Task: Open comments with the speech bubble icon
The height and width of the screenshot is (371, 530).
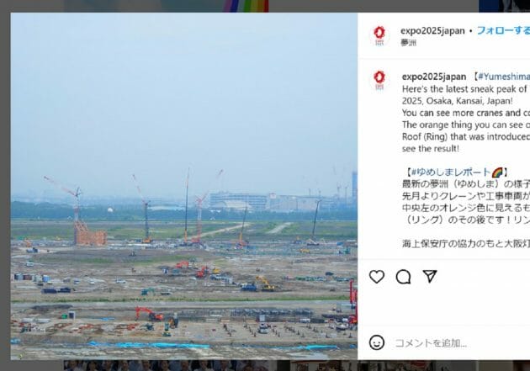Action: point(403,277)
